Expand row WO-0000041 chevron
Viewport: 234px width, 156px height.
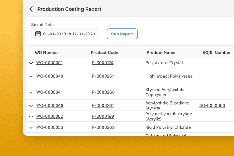click(31, 92)
